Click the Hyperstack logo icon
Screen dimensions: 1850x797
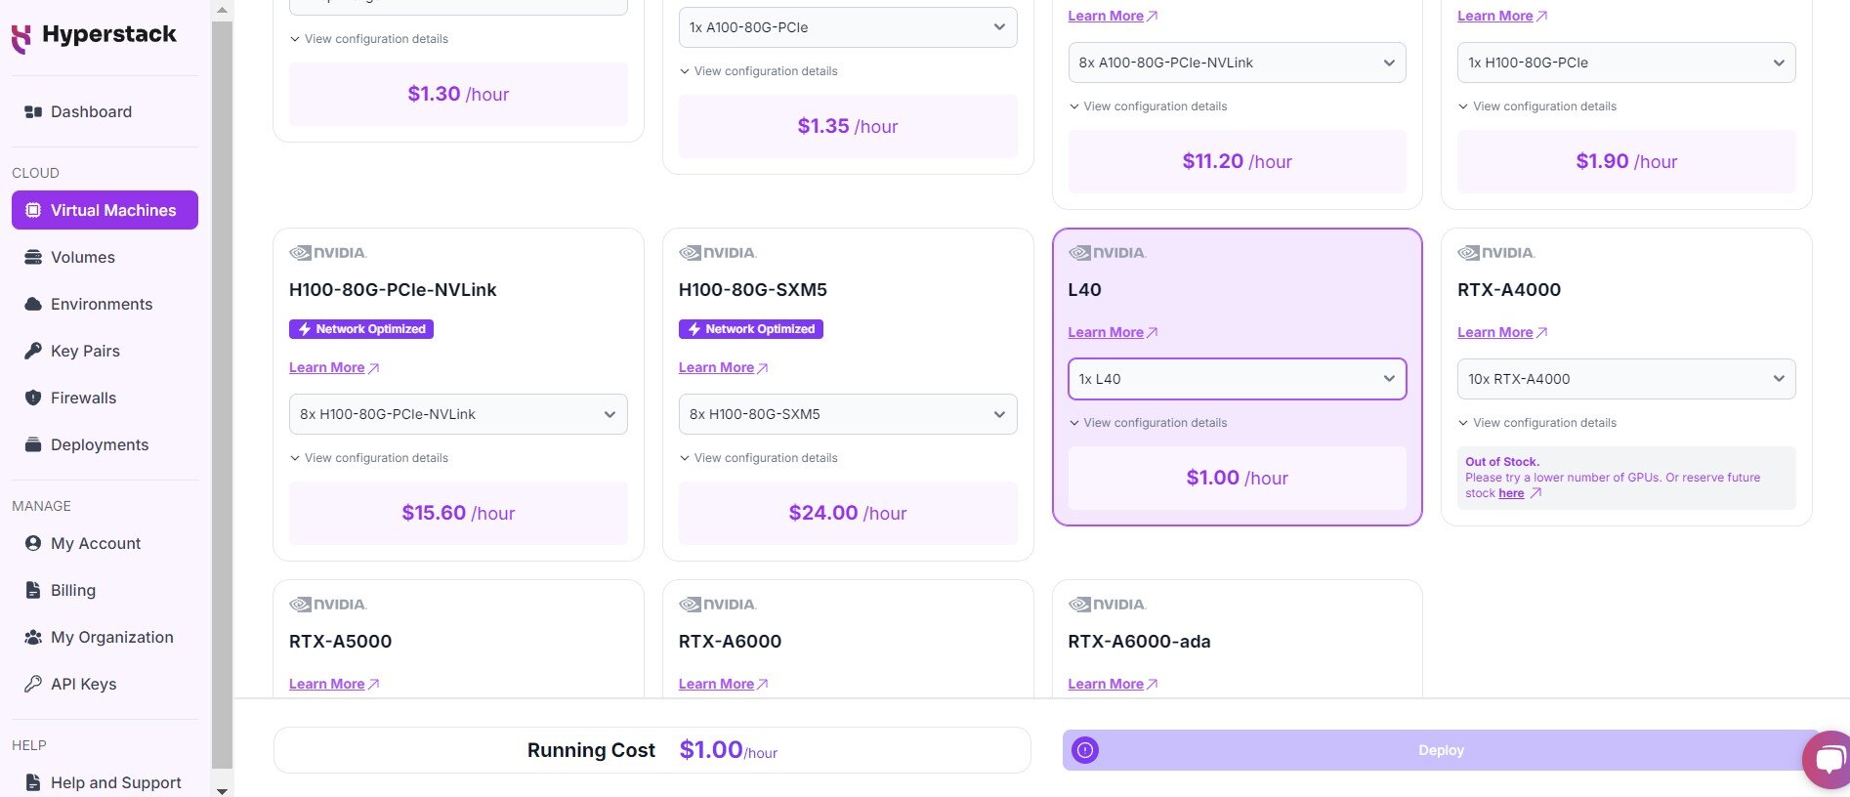point(21,38)
